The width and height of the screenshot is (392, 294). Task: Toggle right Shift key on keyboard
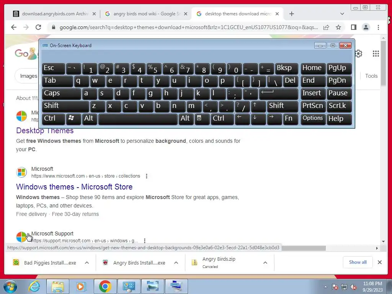coord(283,106)
